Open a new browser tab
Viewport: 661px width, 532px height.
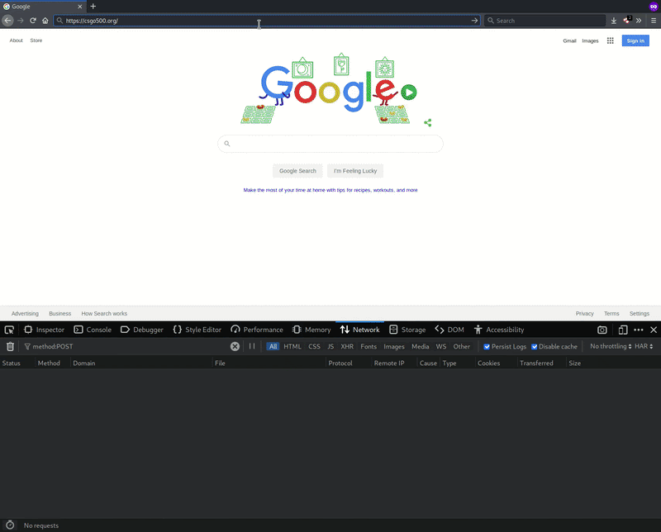click(x=93, y=7)
